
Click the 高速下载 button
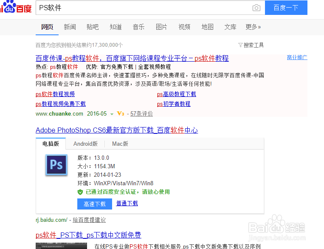click(x=95, y=204)
